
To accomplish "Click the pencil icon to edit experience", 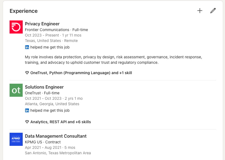I will 213,11.
